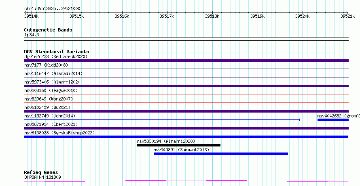
Task: Select the nsv1152749 (John2014) label
Action: tap(50, 116)
